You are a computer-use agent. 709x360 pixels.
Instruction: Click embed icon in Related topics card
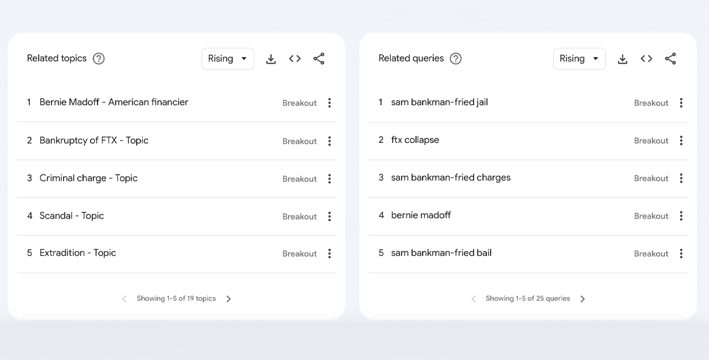coord(295,59)
